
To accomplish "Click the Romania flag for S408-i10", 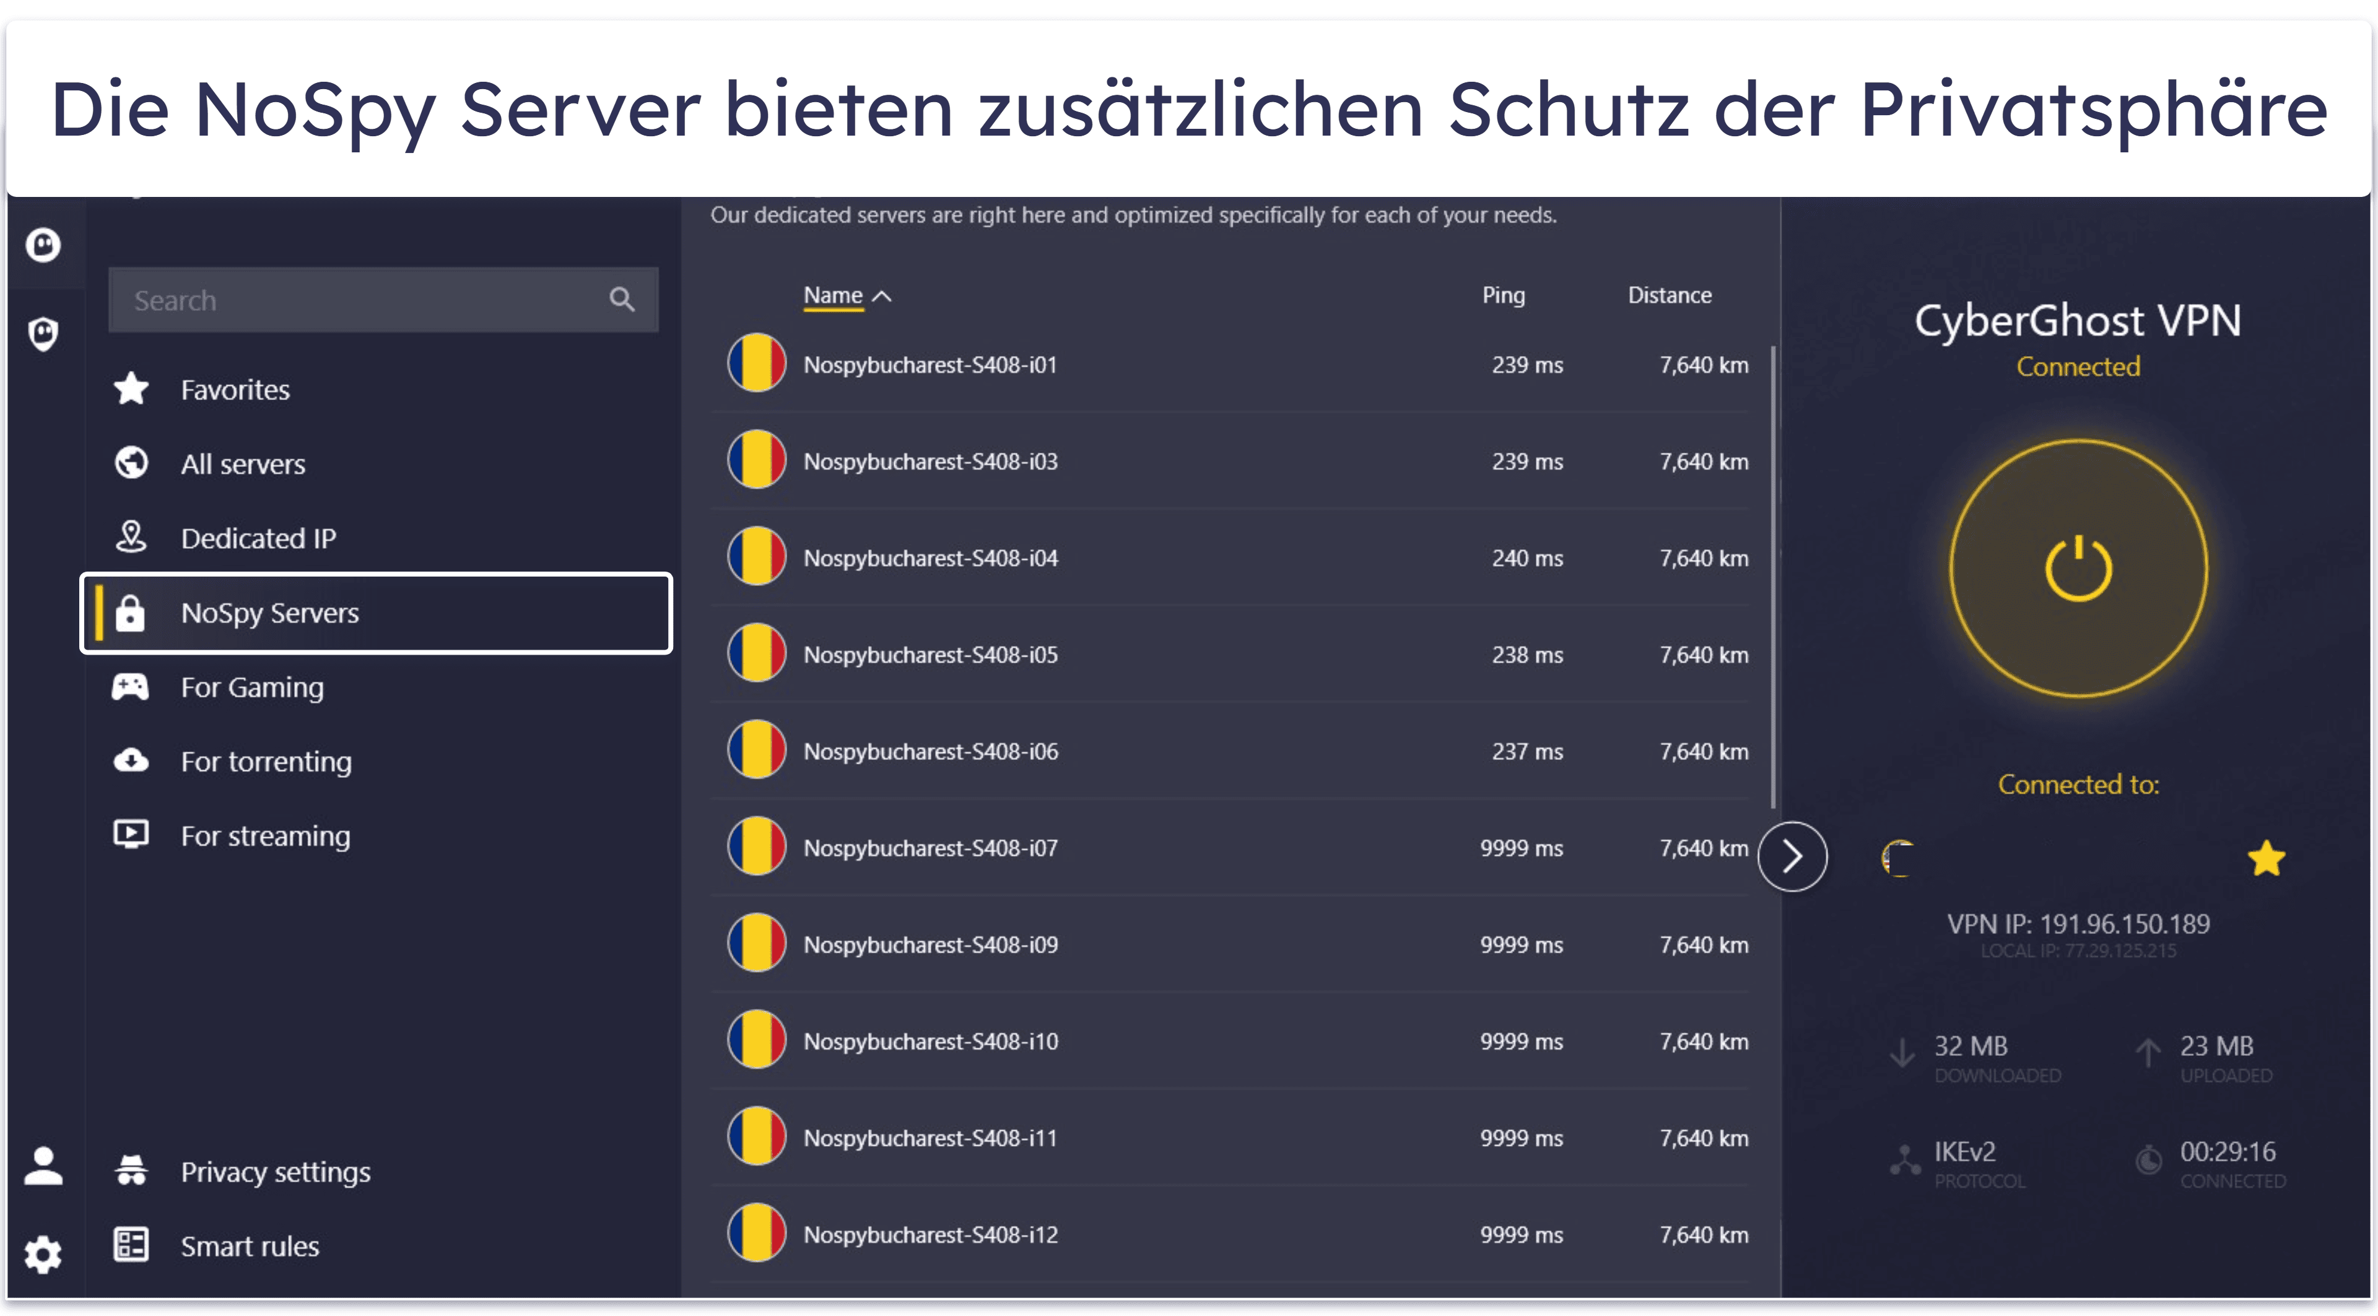I will pyautogui.click(x=756, y=1039).
